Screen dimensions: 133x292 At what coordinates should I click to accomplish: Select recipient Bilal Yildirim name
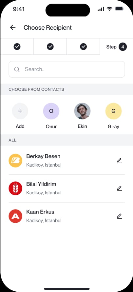click(x=41, y=184)
